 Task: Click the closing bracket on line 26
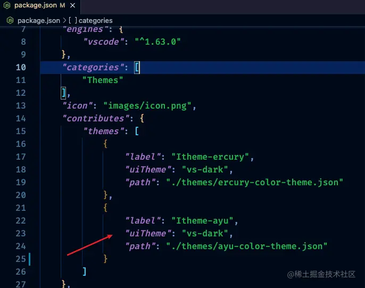(84, 271)
